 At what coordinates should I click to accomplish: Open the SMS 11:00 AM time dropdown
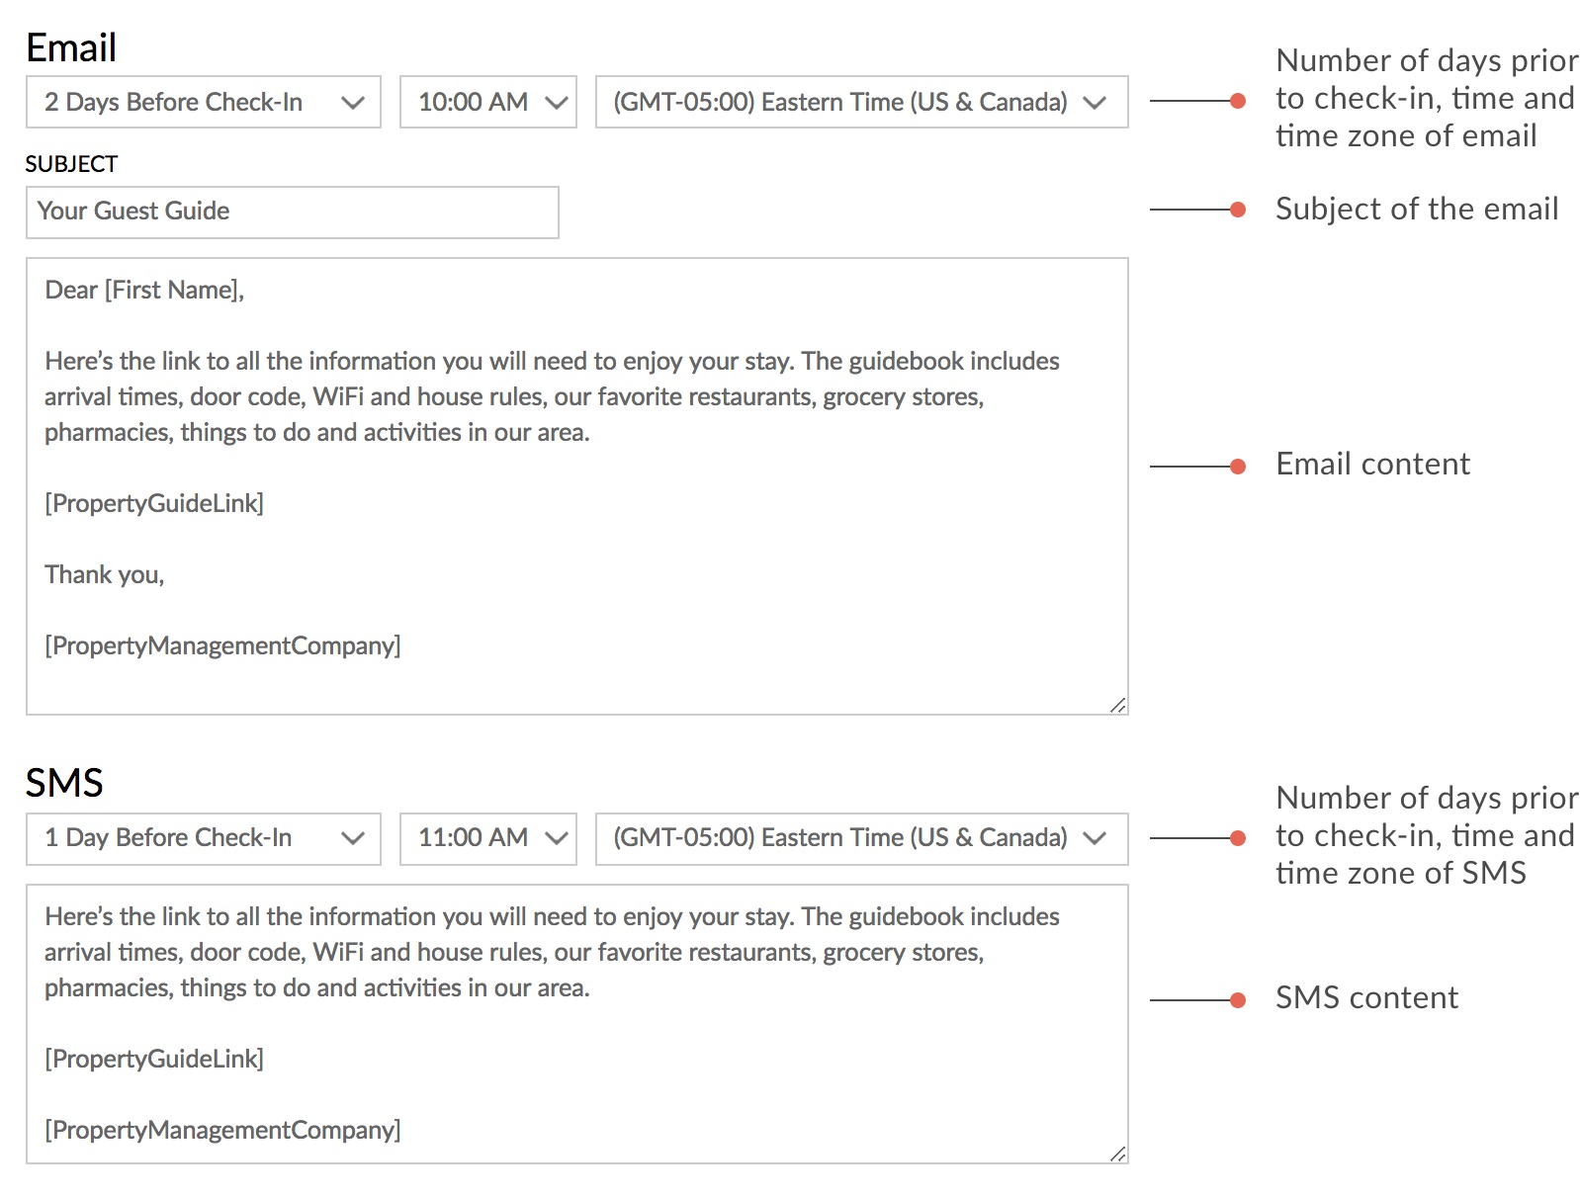click(x=487, y=838)
